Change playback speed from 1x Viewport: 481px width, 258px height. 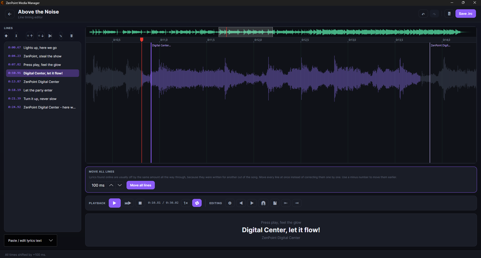pos(186,203)
